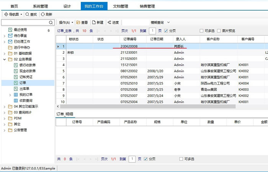Screen dimensions: 268x172
Task: Enable the 可多选 checkbox in the main table
Action: click(x=202, y=31)
